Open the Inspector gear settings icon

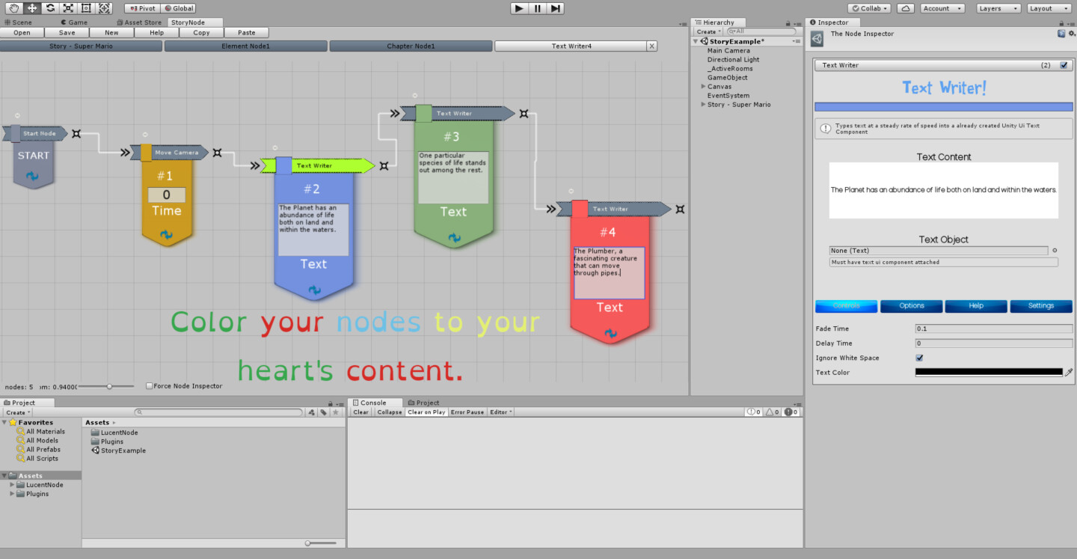[x=1072, y=34]
